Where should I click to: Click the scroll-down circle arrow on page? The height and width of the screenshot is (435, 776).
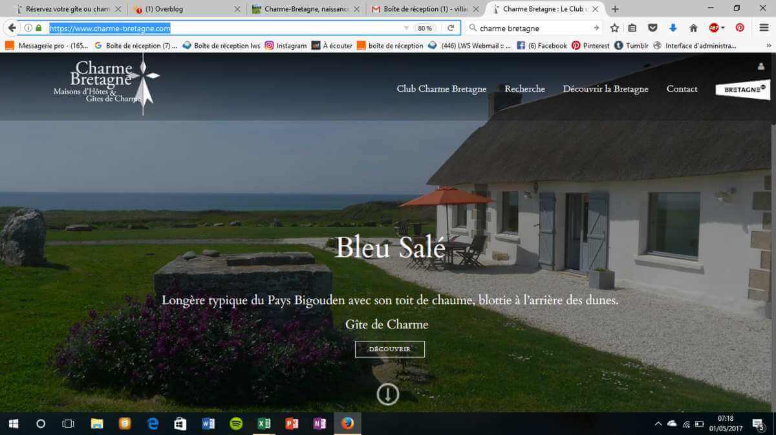pyautogui.click(x=388, y=394)
